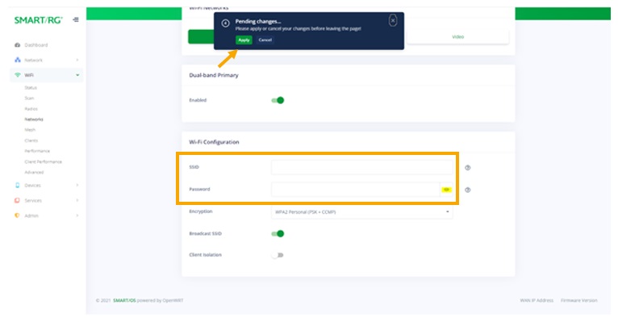Switch to the Video network tab
Image resolution: width=618 pixels, height=322 pixels.
coord(457,36)
